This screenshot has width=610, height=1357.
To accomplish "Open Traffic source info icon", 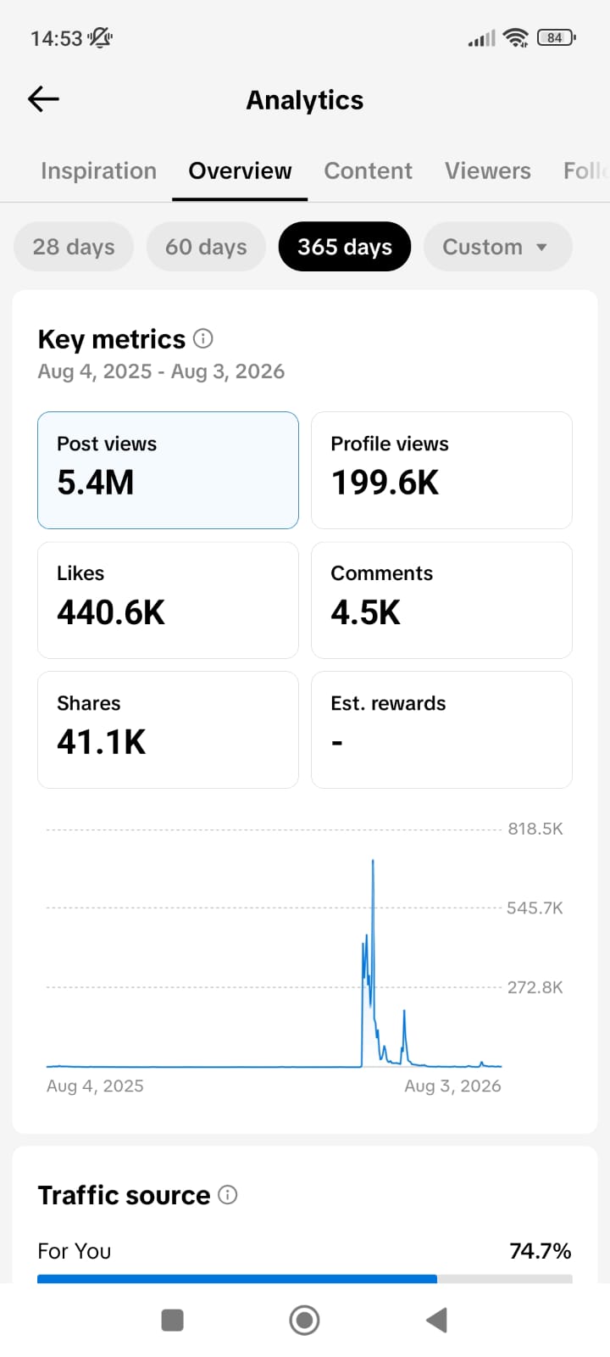I will click(x=228, y=1194).
